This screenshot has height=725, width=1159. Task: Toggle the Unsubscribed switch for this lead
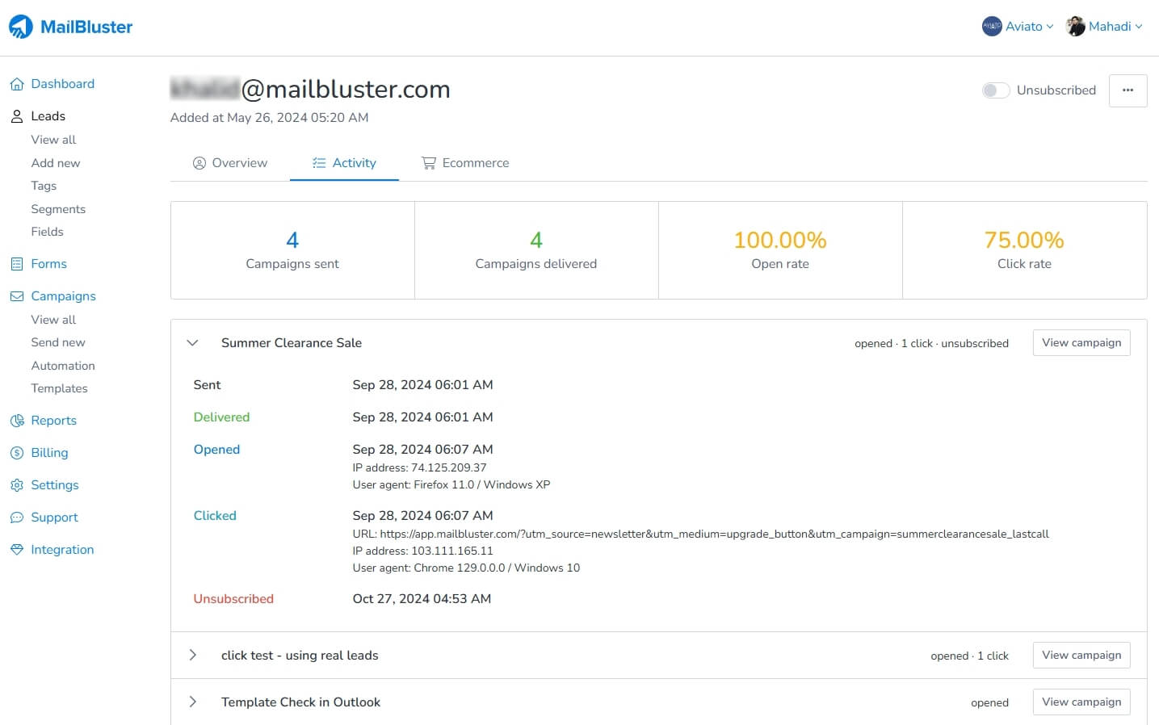coord(996,90)
